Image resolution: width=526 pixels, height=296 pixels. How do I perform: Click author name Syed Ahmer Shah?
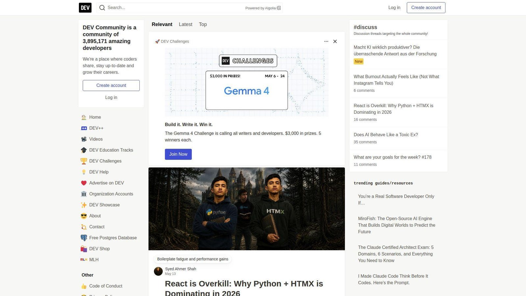pyautogui.click(x=180, y=269)
